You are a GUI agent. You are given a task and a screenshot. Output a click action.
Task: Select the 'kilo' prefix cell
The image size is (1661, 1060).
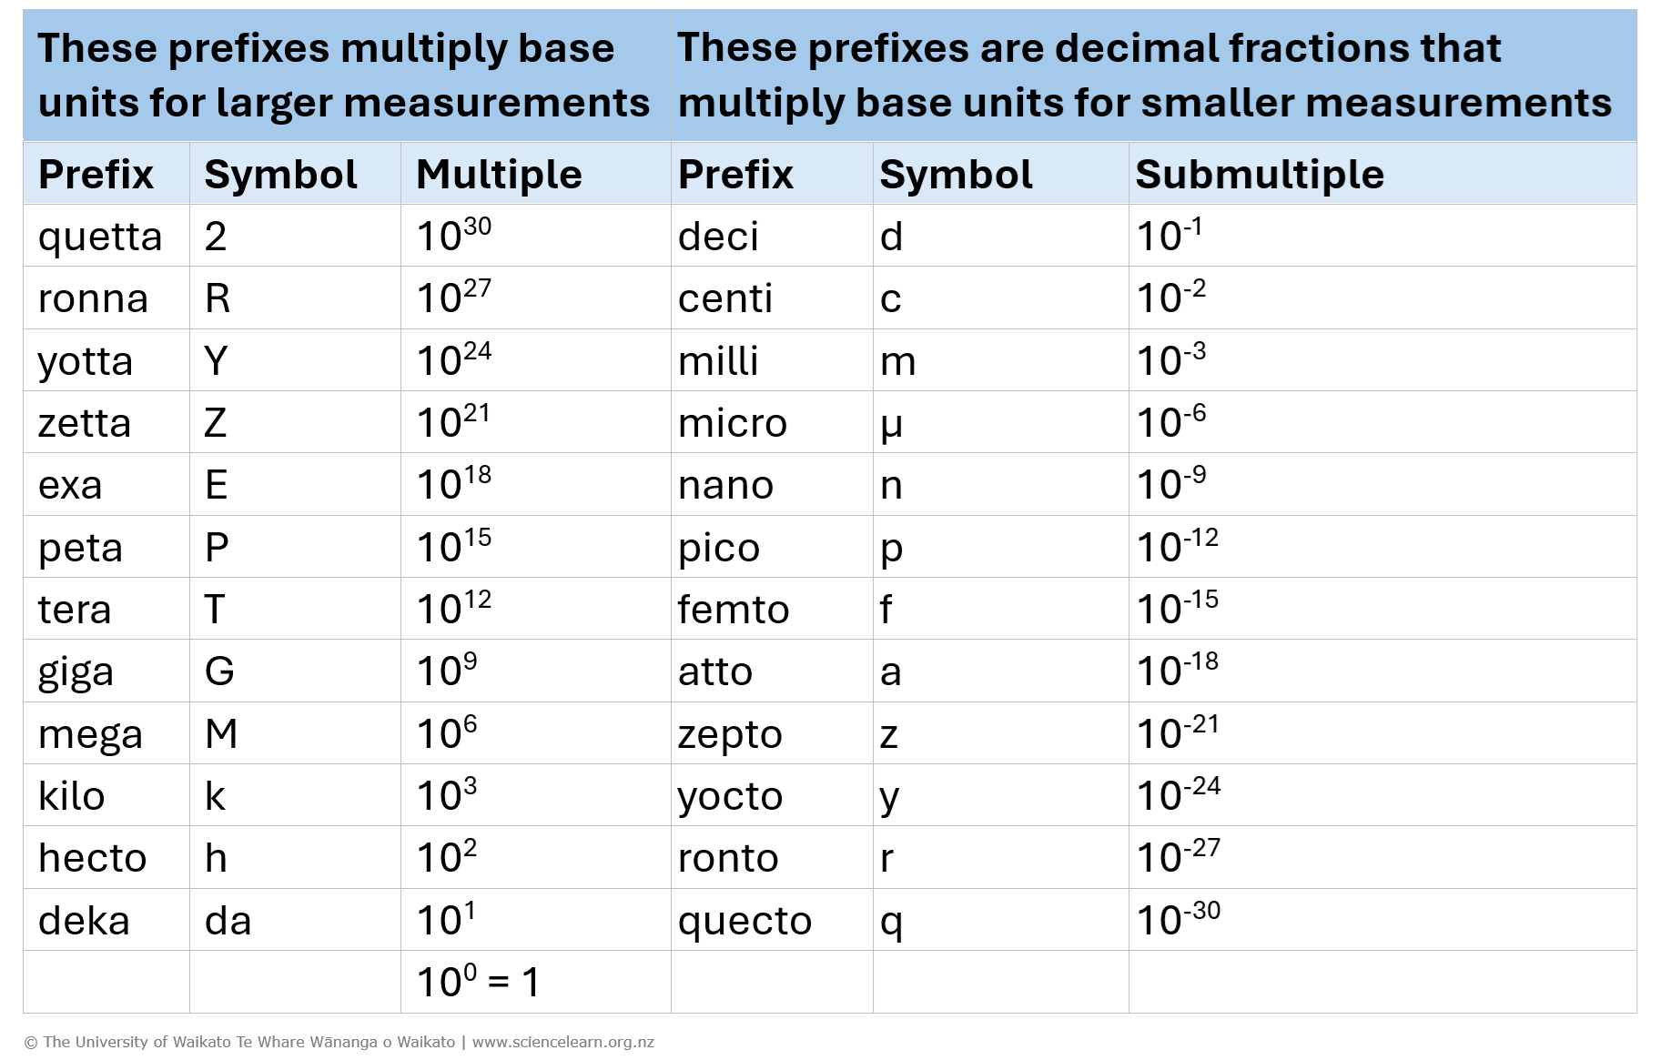71,796
